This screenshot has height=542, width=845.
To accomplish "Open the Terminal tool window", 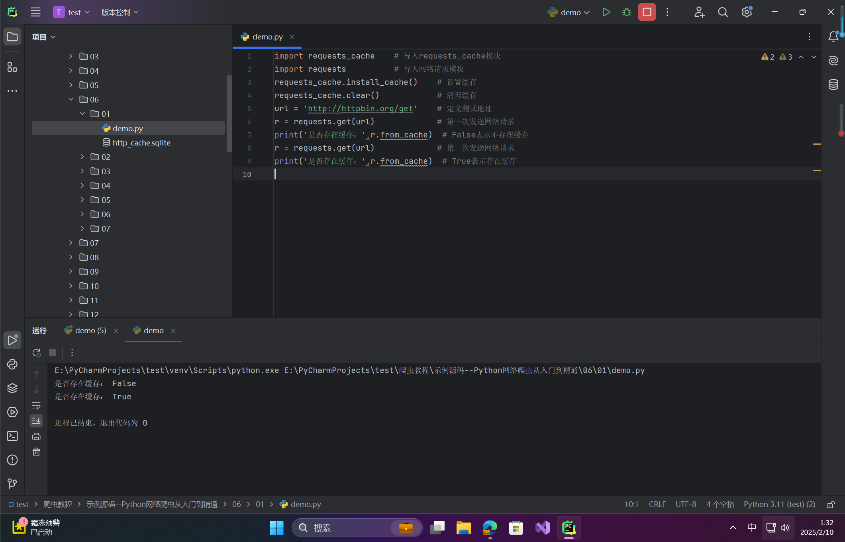I will (x=12, y=436).
